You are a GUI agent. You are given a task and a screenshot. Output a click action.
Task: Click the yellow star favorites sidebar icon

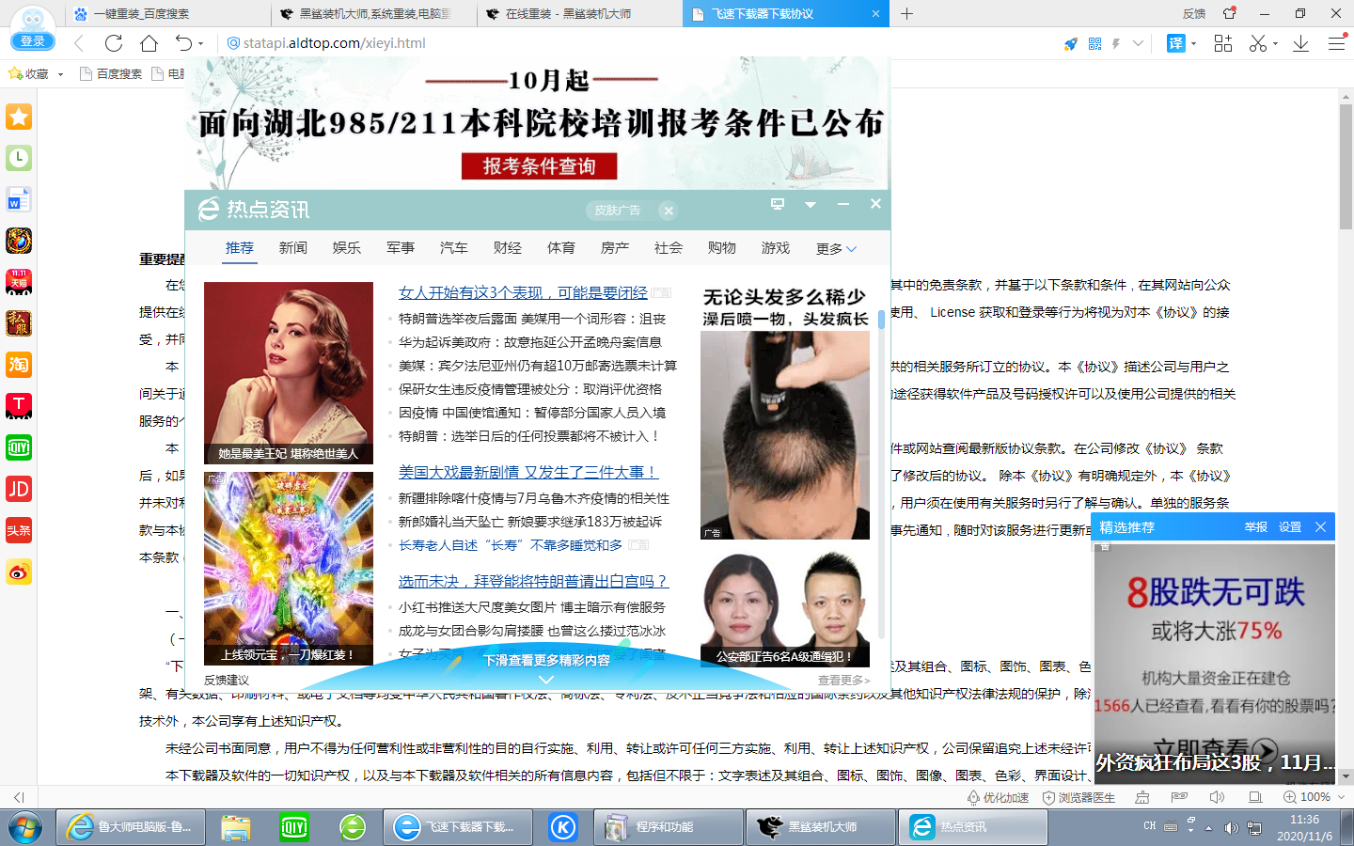[x=19, y=117]
